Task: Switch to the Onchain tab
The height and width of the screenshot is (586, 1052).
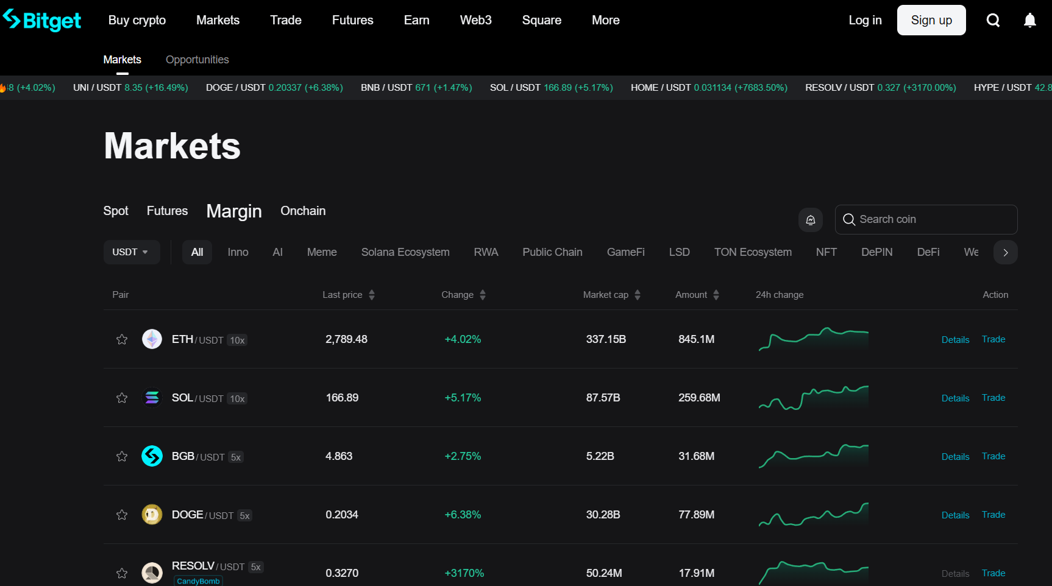Action: [x=303, y=211]
